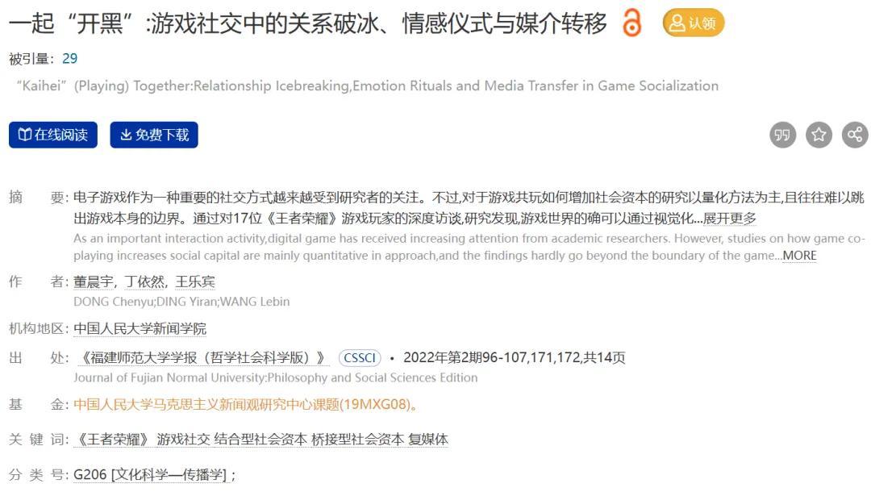
Task: Click the share icon
Action: [855, 135]
